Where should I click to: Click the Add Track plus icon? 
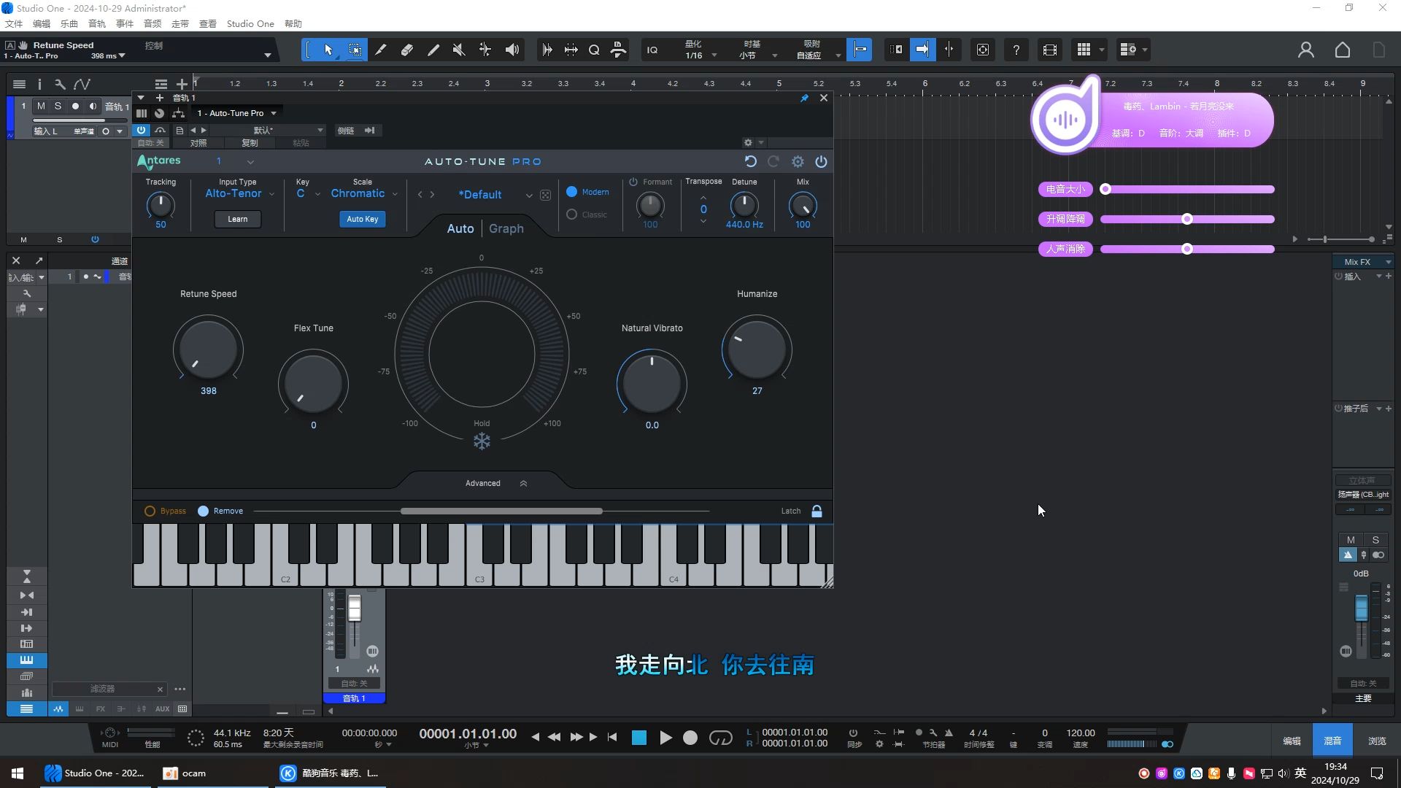tap(182, 84)
